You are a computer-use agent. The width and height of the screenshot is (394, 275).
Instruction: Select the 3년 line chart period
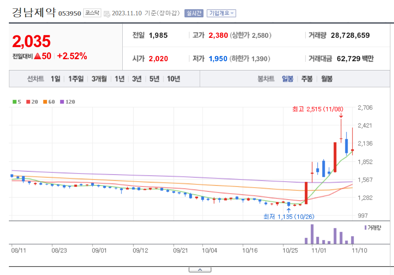pyautogui.click(x=137, y=79)
